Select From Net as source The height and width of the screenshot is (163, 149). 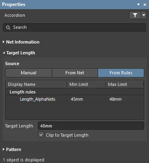(x=75, y=73)
